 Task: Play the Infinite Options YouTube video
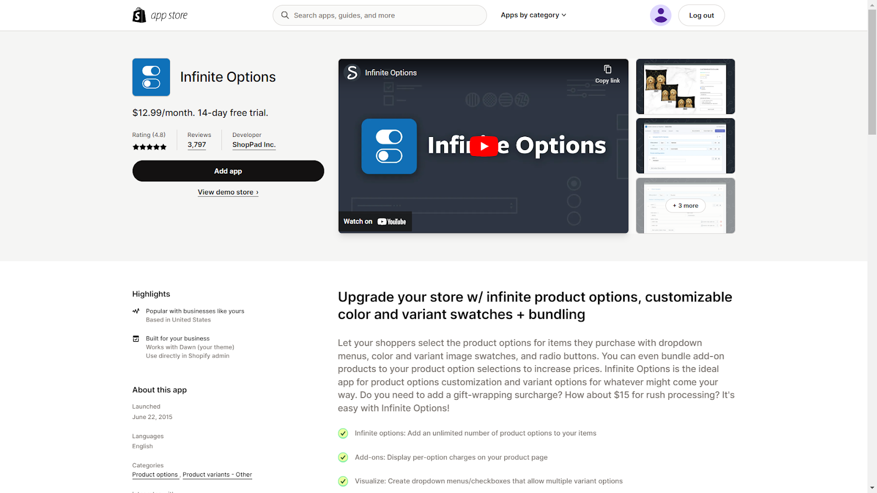(x=484, y=146)
